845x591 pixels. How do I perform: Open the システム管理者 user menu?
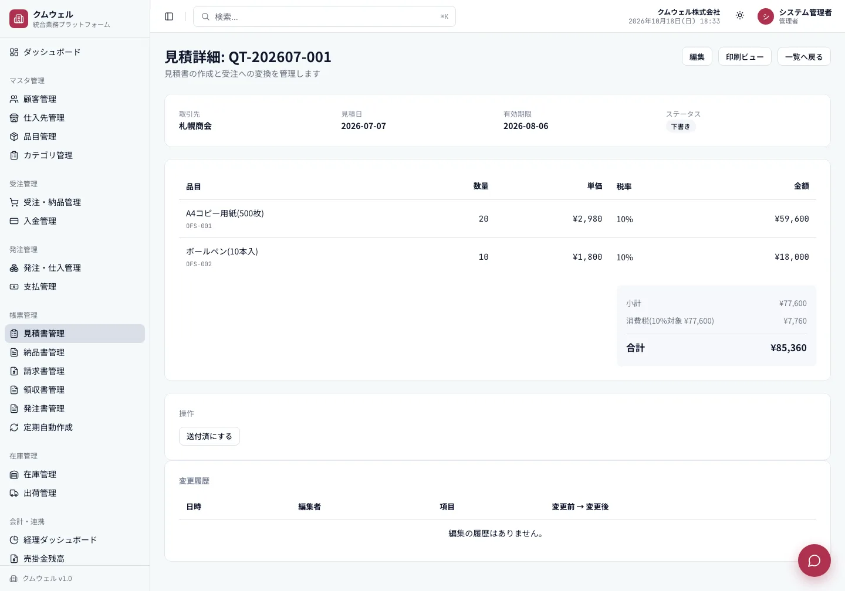coord(795,16)
